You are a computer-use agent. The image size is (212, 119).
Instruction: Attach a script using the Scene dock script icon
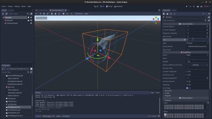coord(31,14)
